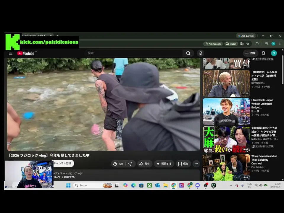284x213 pixels.
Task: Open the Chrome profile avatar S
Action: point(273,44)
